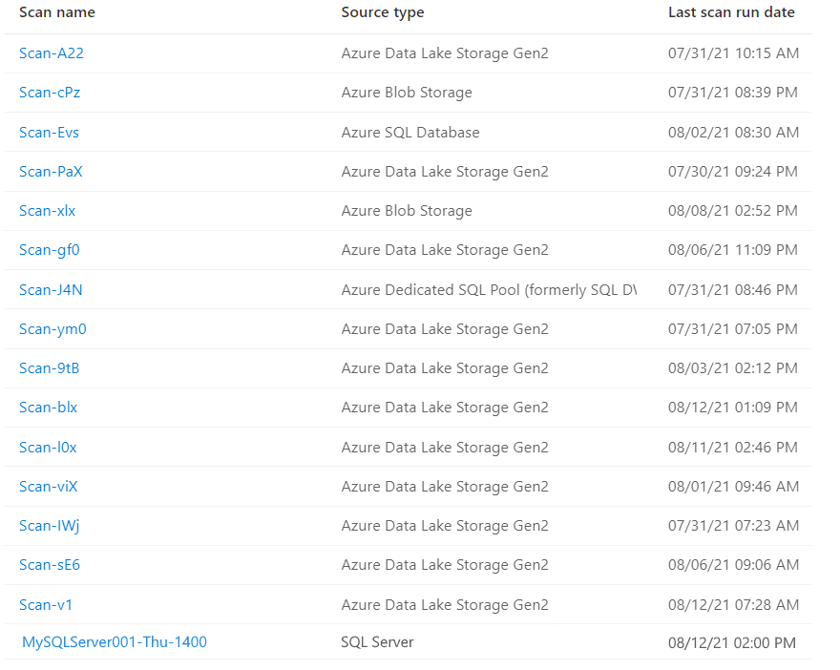Screen dimensions: 840x670
Task: Open the Scan-ym0 link
Action: [52, 329]
